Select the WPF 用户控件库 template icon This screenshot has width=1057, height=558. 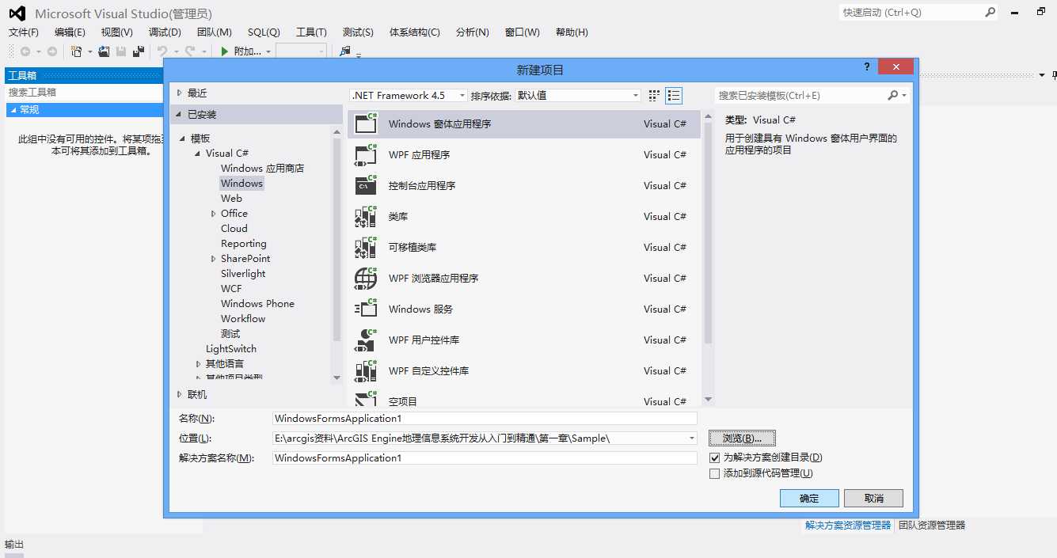click(366, 340)
